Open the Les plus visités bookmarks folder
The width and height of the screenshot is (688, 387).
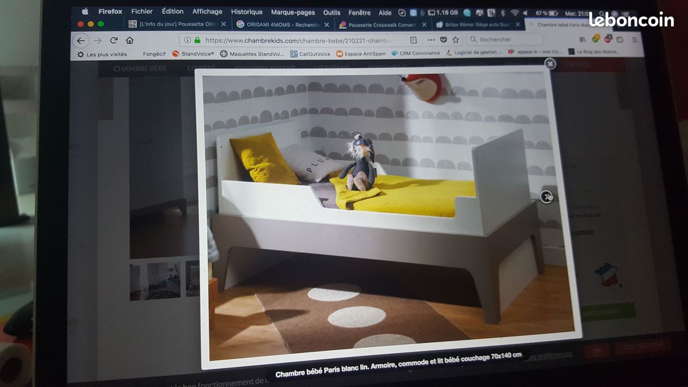pyautogui.click(x=102, y=54)
